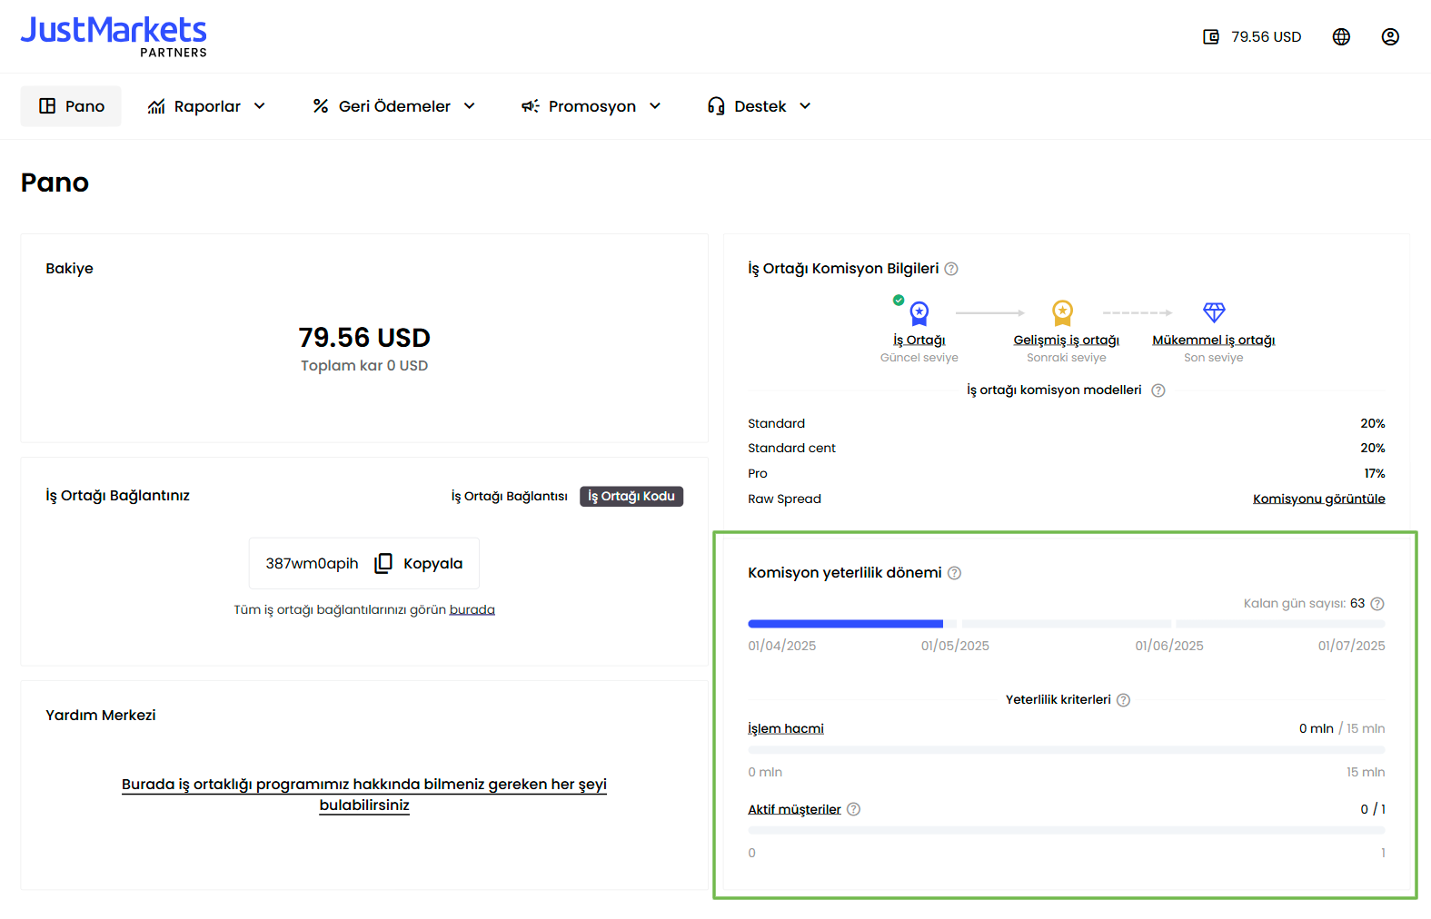Image resolution: width=1431 pixels, height=919 pixels.
Task: Open the Promosyon menu
Action: 591,106
